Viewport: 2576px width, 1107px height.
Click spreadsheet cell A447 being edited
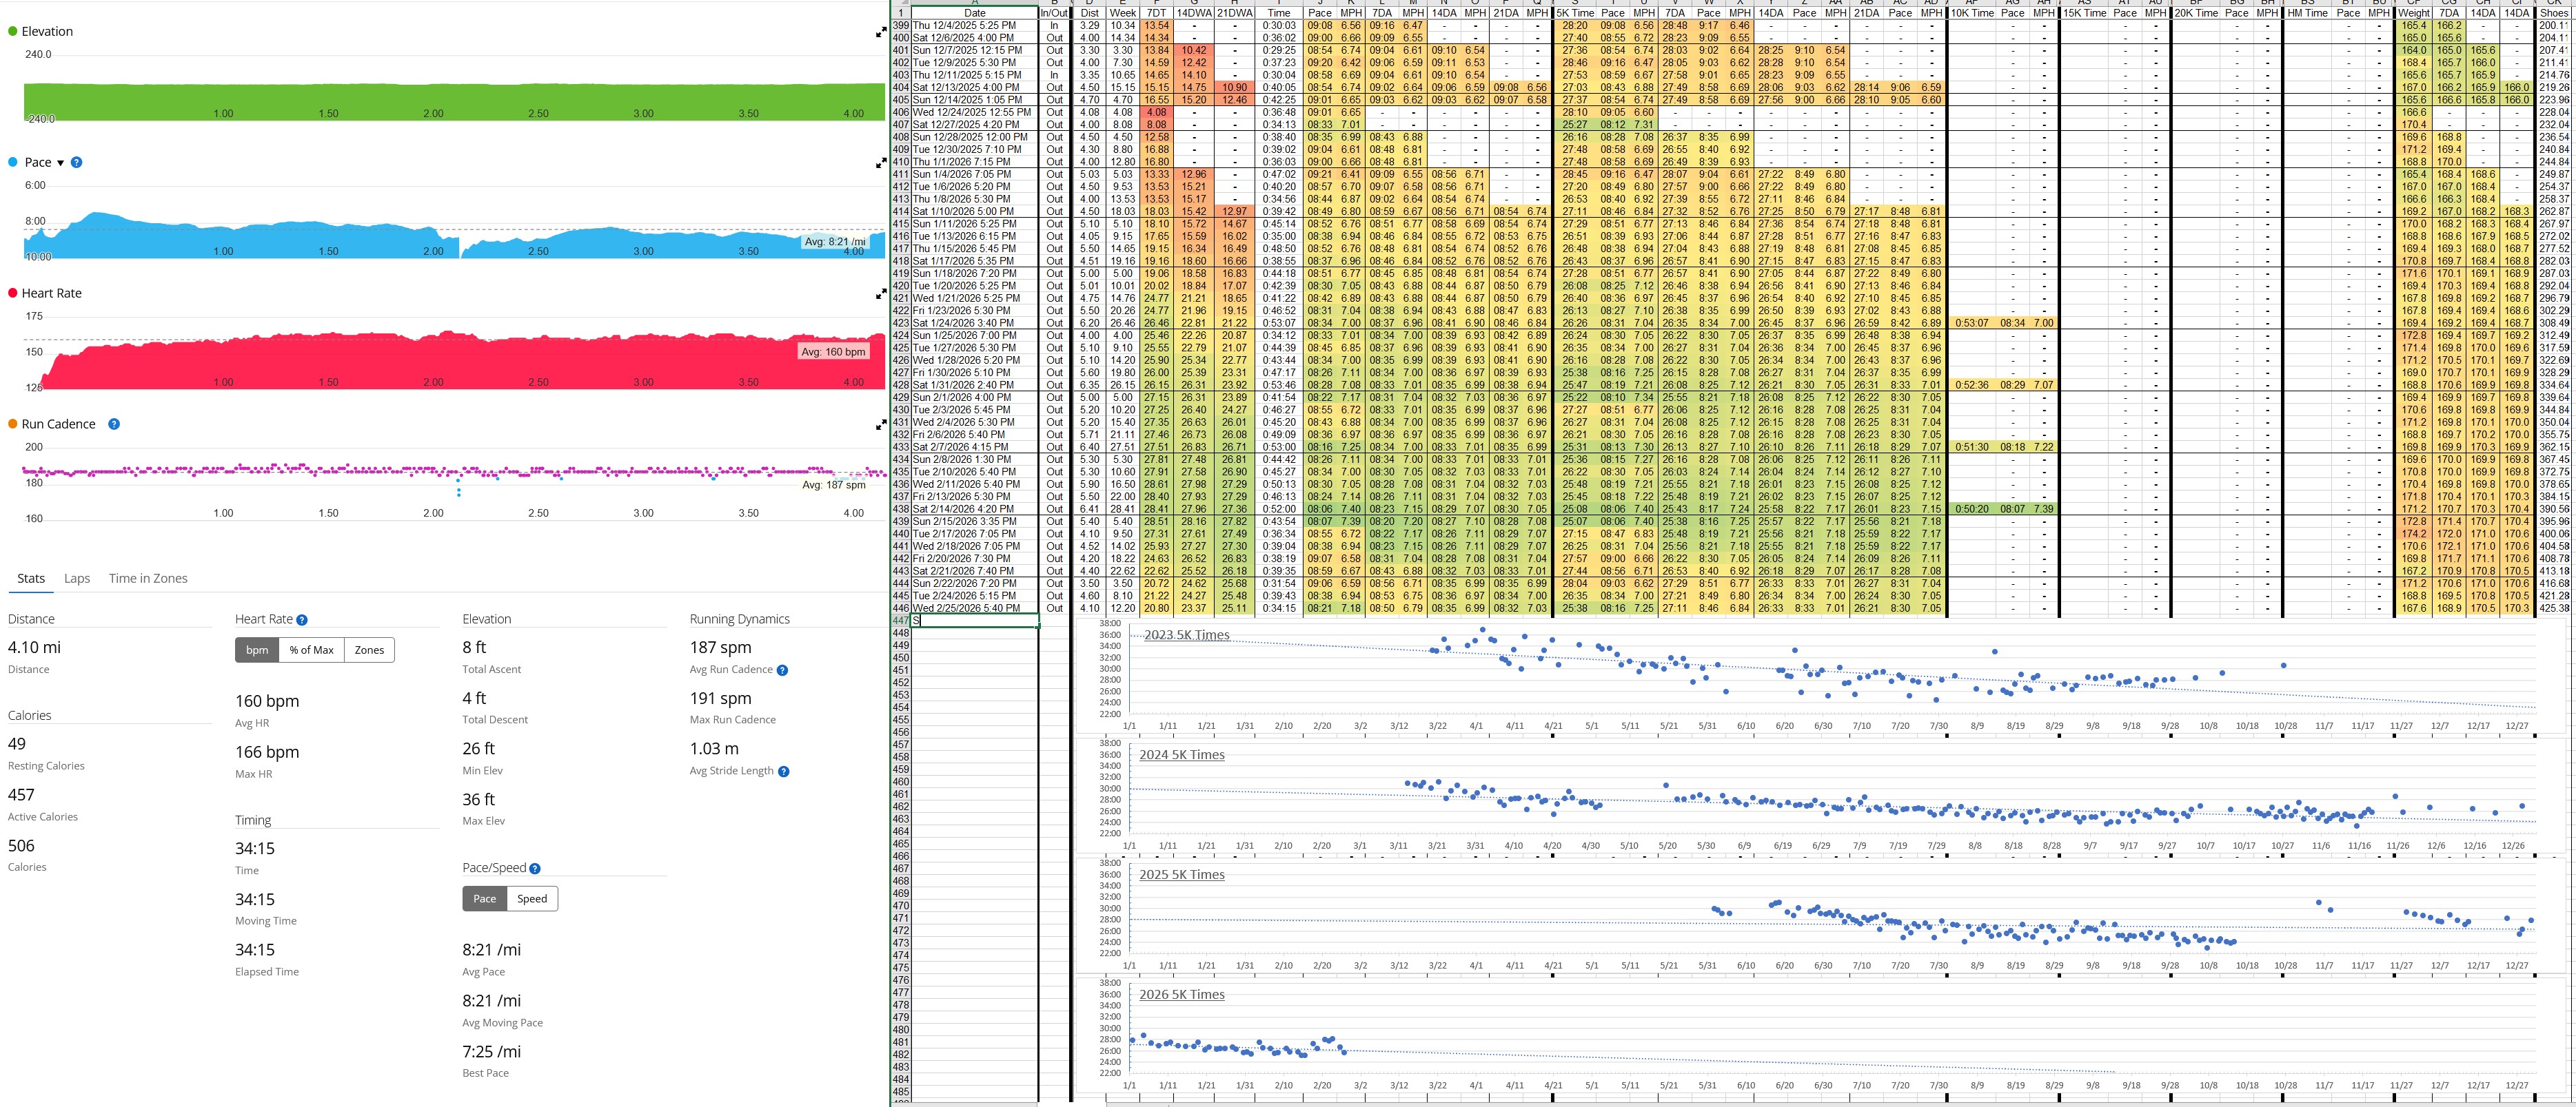[974, 621]
